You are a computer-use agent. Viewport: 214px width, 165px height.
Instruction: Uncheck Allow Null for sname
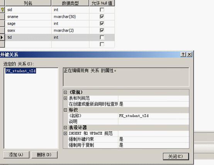point(102,17)
